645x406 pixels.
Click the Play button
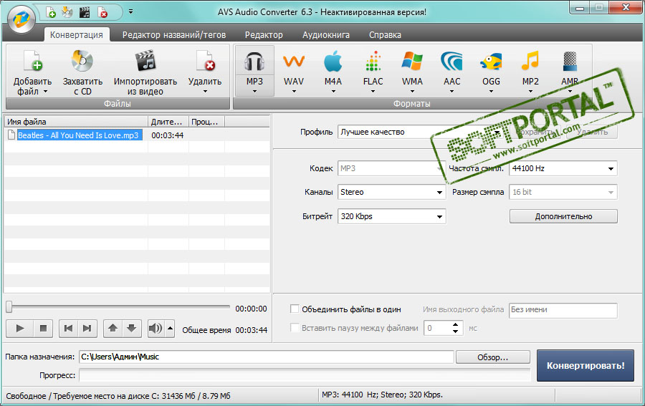click(20, 328)
